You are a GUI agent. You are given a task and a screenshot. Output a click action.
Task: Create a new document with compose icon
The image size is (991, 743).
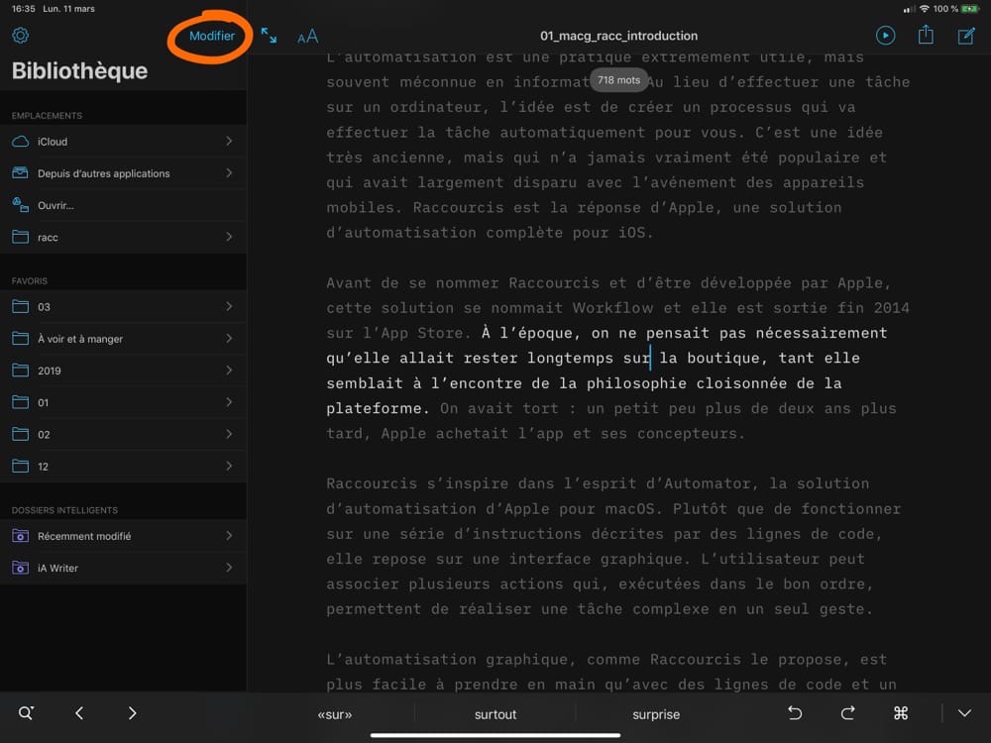tap(966, 36)
